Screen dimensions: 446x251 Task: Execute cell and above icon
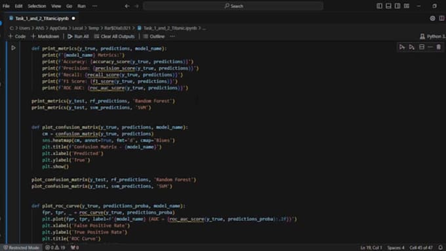pyautogui.click(x=402, y=47)
